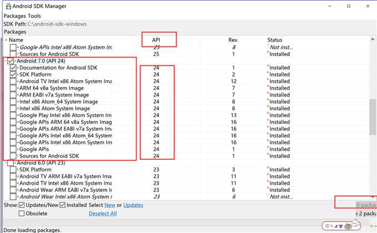
Task: Check Google Play Intel x86 Atom checkbox
Action: coord(13,115)
